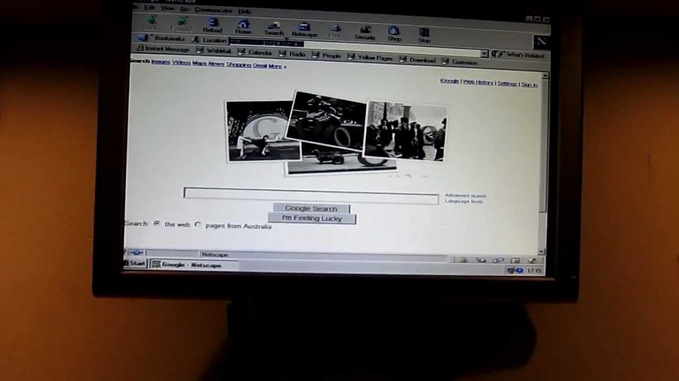Open Download from personal toolbar
This screenshot has width=679, height=381.
(x=417, y=60)
